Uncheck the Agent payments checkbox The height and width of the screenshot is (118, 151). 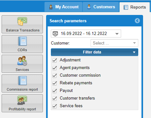(55, 68)
